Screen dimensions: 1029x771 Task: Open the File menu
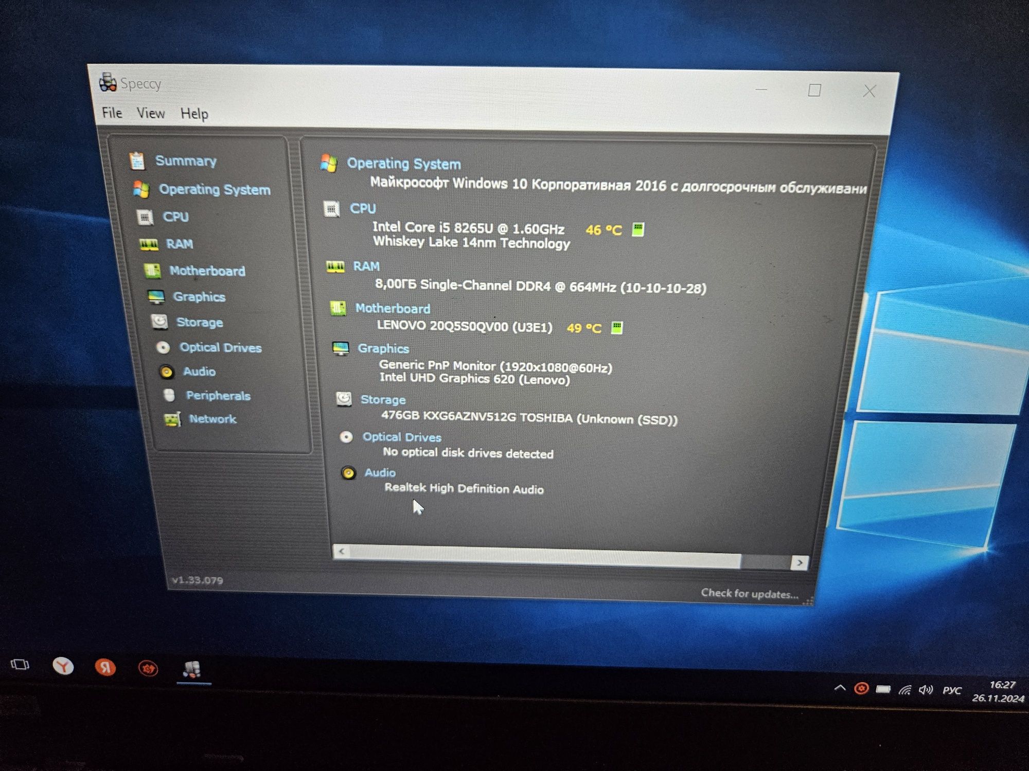click(112, 113)
